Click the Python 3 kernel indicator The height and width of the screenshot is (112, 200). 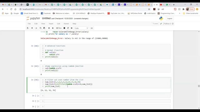click(x=169, y=24)
